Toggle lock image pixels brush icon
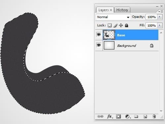The width and height of the screenshot is (165, 124). tap(115, 25)
